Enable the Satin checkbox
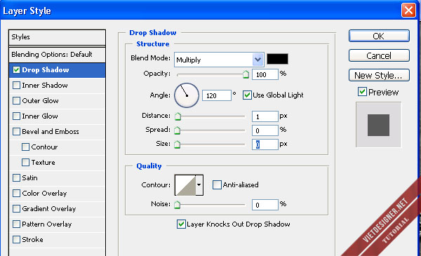Viewport: 421px width, 256px height. 16,178
